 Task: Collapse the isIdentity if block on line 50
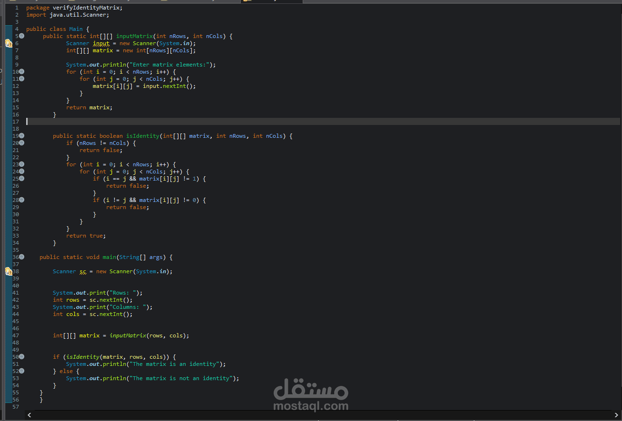coord(22,357)
